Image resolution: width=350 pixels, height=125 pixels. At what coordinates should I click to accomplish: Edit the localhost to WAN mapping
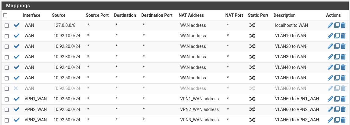[x=330, y=25]
